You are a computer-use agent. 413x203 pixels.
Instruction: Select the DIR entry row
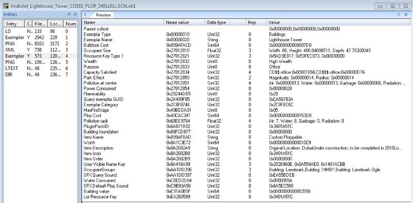pos(41,74)
